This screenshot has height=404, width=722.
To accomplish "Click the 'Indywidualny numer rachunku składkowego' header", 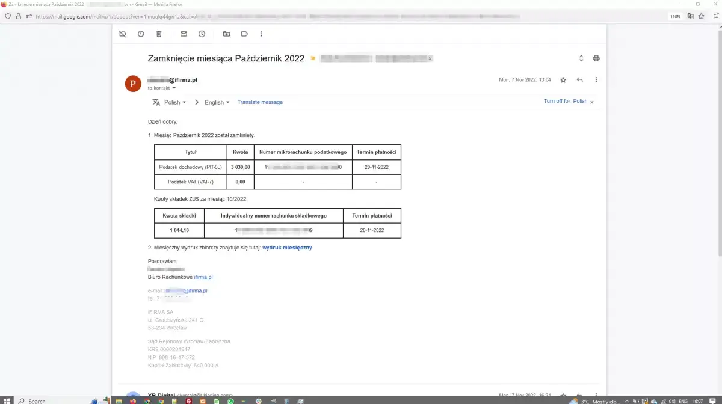I will 274,216.
